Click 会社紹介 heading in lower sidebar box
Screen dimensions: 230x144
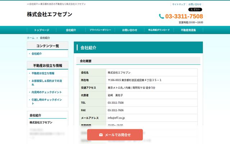click(35, 115)
